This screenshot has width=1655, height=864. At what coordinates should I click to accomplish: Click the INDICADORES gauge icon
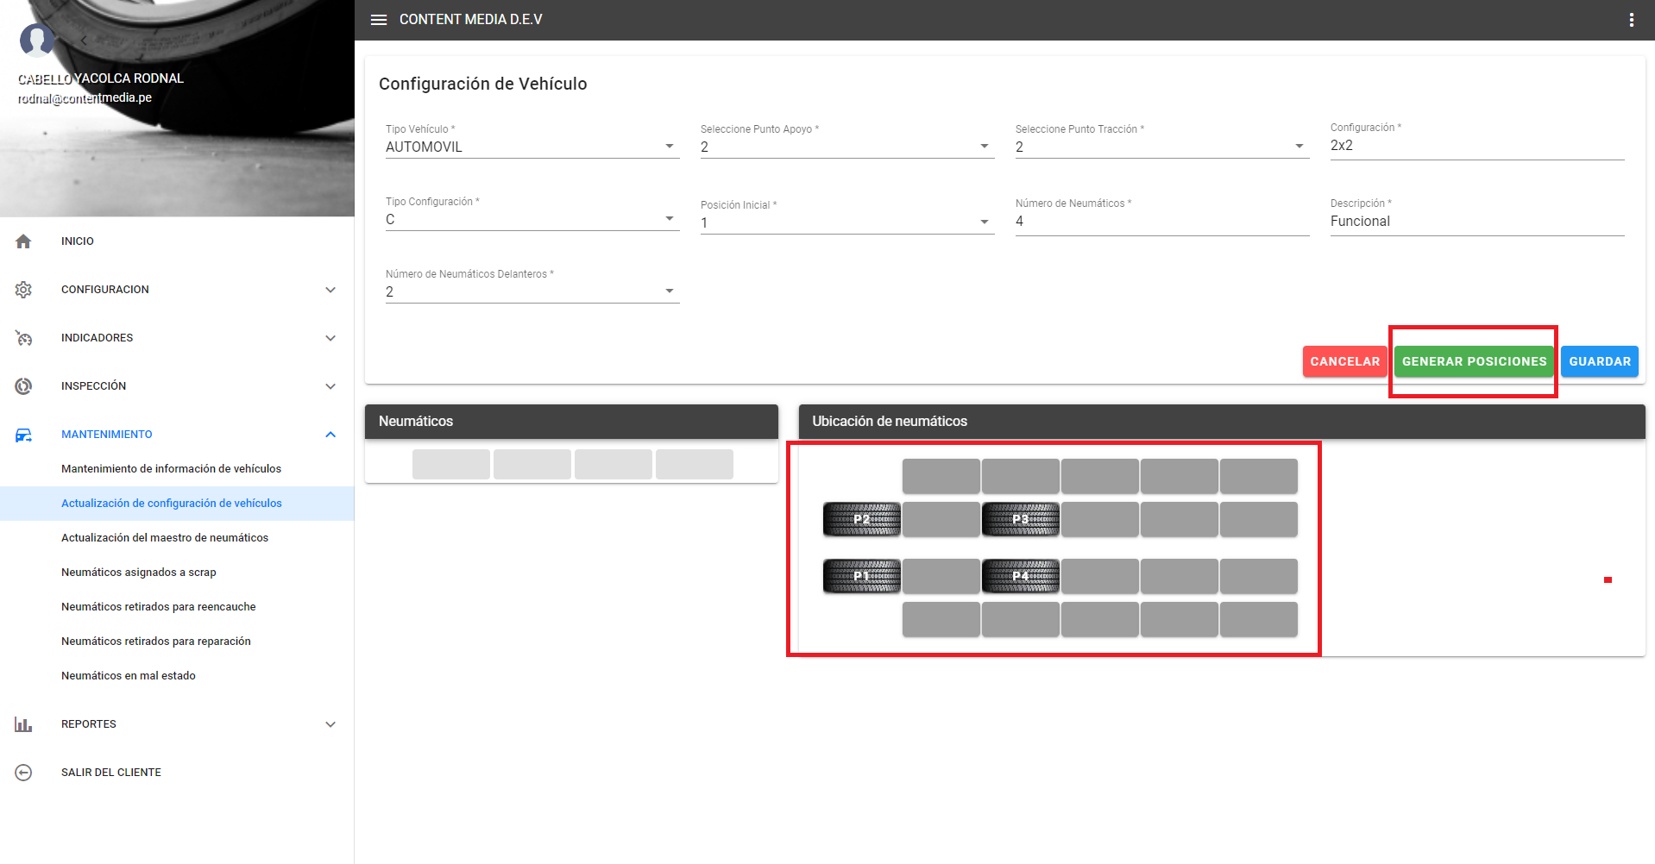point(23,338)
